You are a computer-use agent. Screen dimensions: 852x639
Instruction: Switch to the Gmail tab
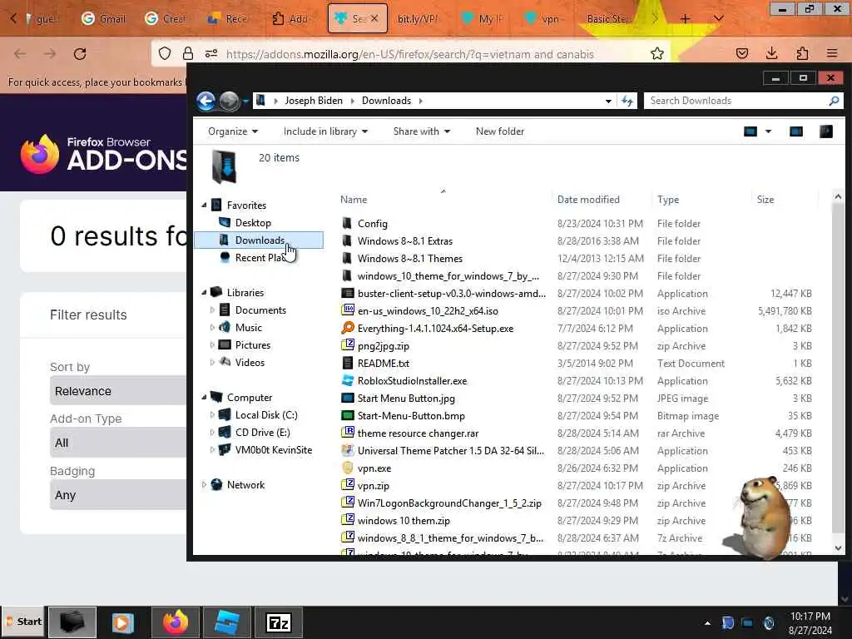click(x=103, y=19)
